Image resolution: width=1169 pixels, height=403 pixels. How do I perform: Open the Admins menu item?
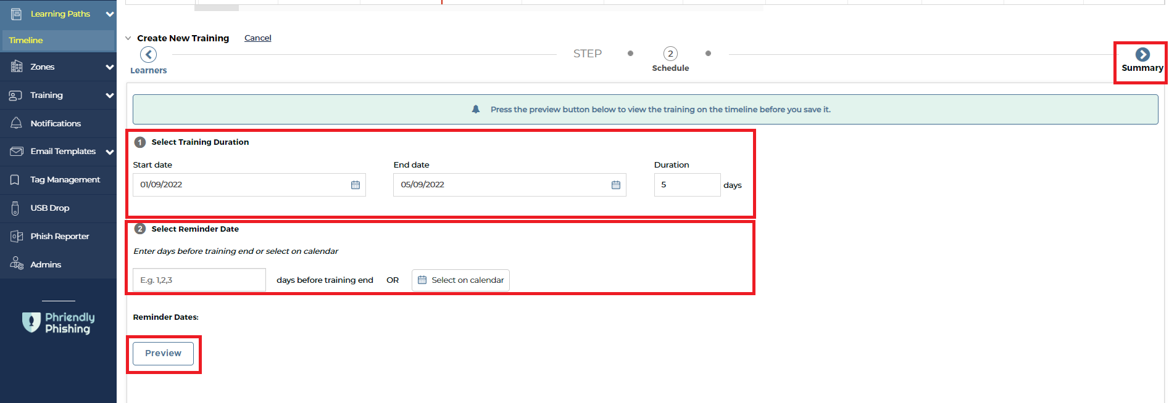tap(58, 264)
